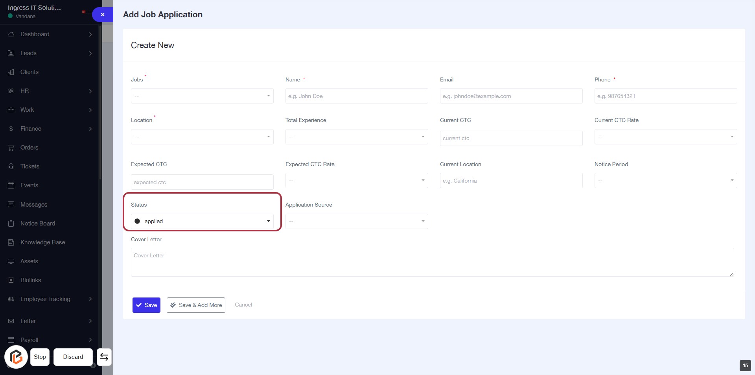Click the Events calendar icon
755x375 pixels.
click(x=11, y=185)
